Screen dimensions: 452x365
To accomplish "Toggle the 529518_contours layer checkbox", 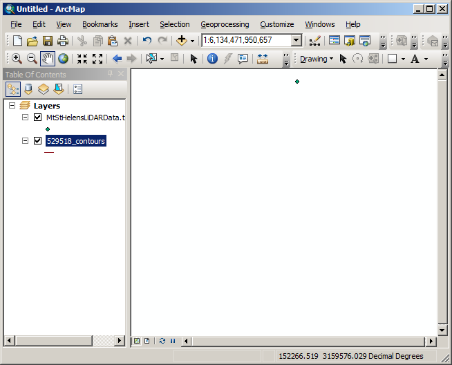I will pyautogui.click(x=38, y=141).
